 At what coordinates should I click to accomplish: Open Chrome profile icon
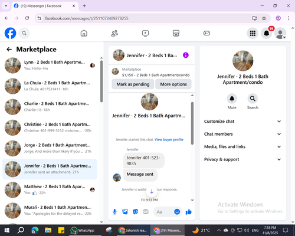tap(278, 18)
